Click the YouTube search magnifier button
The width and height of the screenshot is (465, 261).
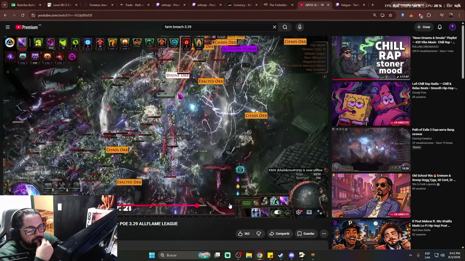(x=285, y=27)
